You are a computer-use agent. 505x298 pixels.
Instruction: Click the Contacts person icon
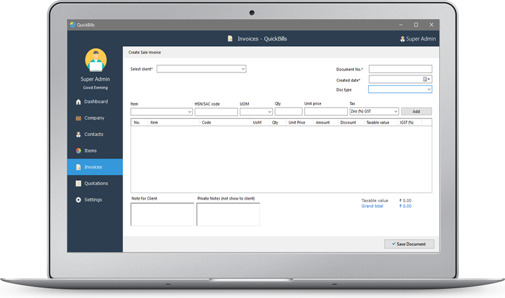point(78,135)
